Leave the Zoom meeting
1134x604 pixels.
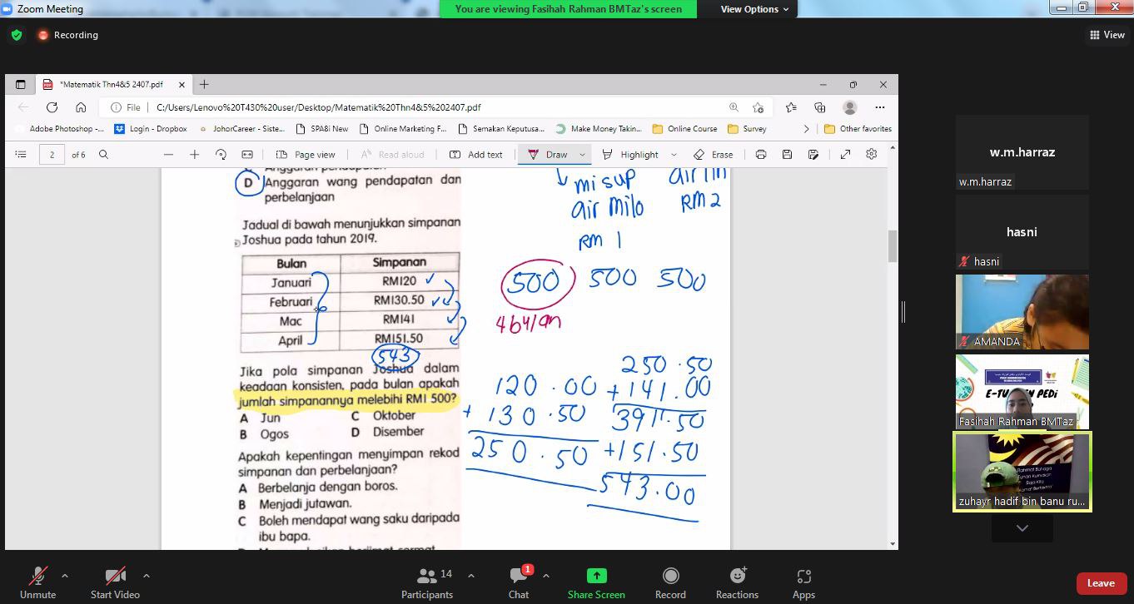[x=1101, y=583]
